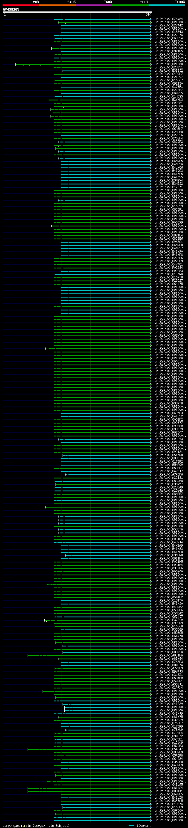Pick the UniRef100_P54347 hit
This screenshot has height=828, width=188.
coord(169,749)
